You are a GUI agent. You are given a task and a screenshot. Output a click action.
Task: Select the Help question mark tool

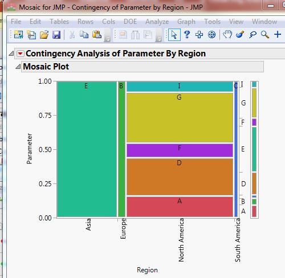(x=187, y=35)
